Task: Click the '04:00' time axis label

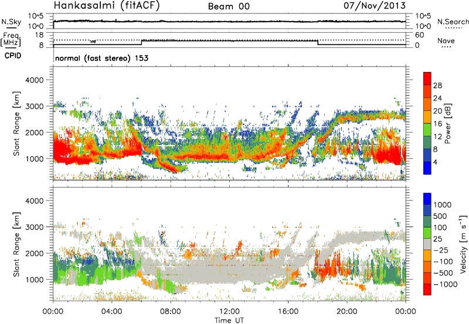Action: 112,312
